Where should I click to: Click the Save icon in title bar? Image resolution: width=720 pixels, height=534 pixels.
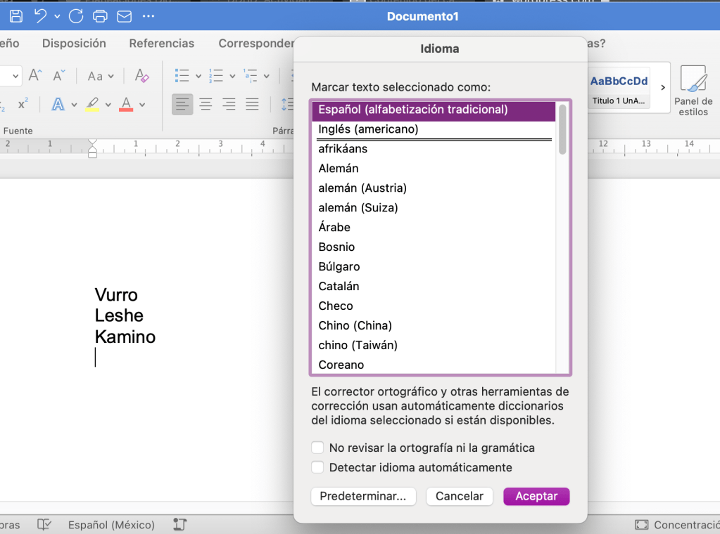16,15
